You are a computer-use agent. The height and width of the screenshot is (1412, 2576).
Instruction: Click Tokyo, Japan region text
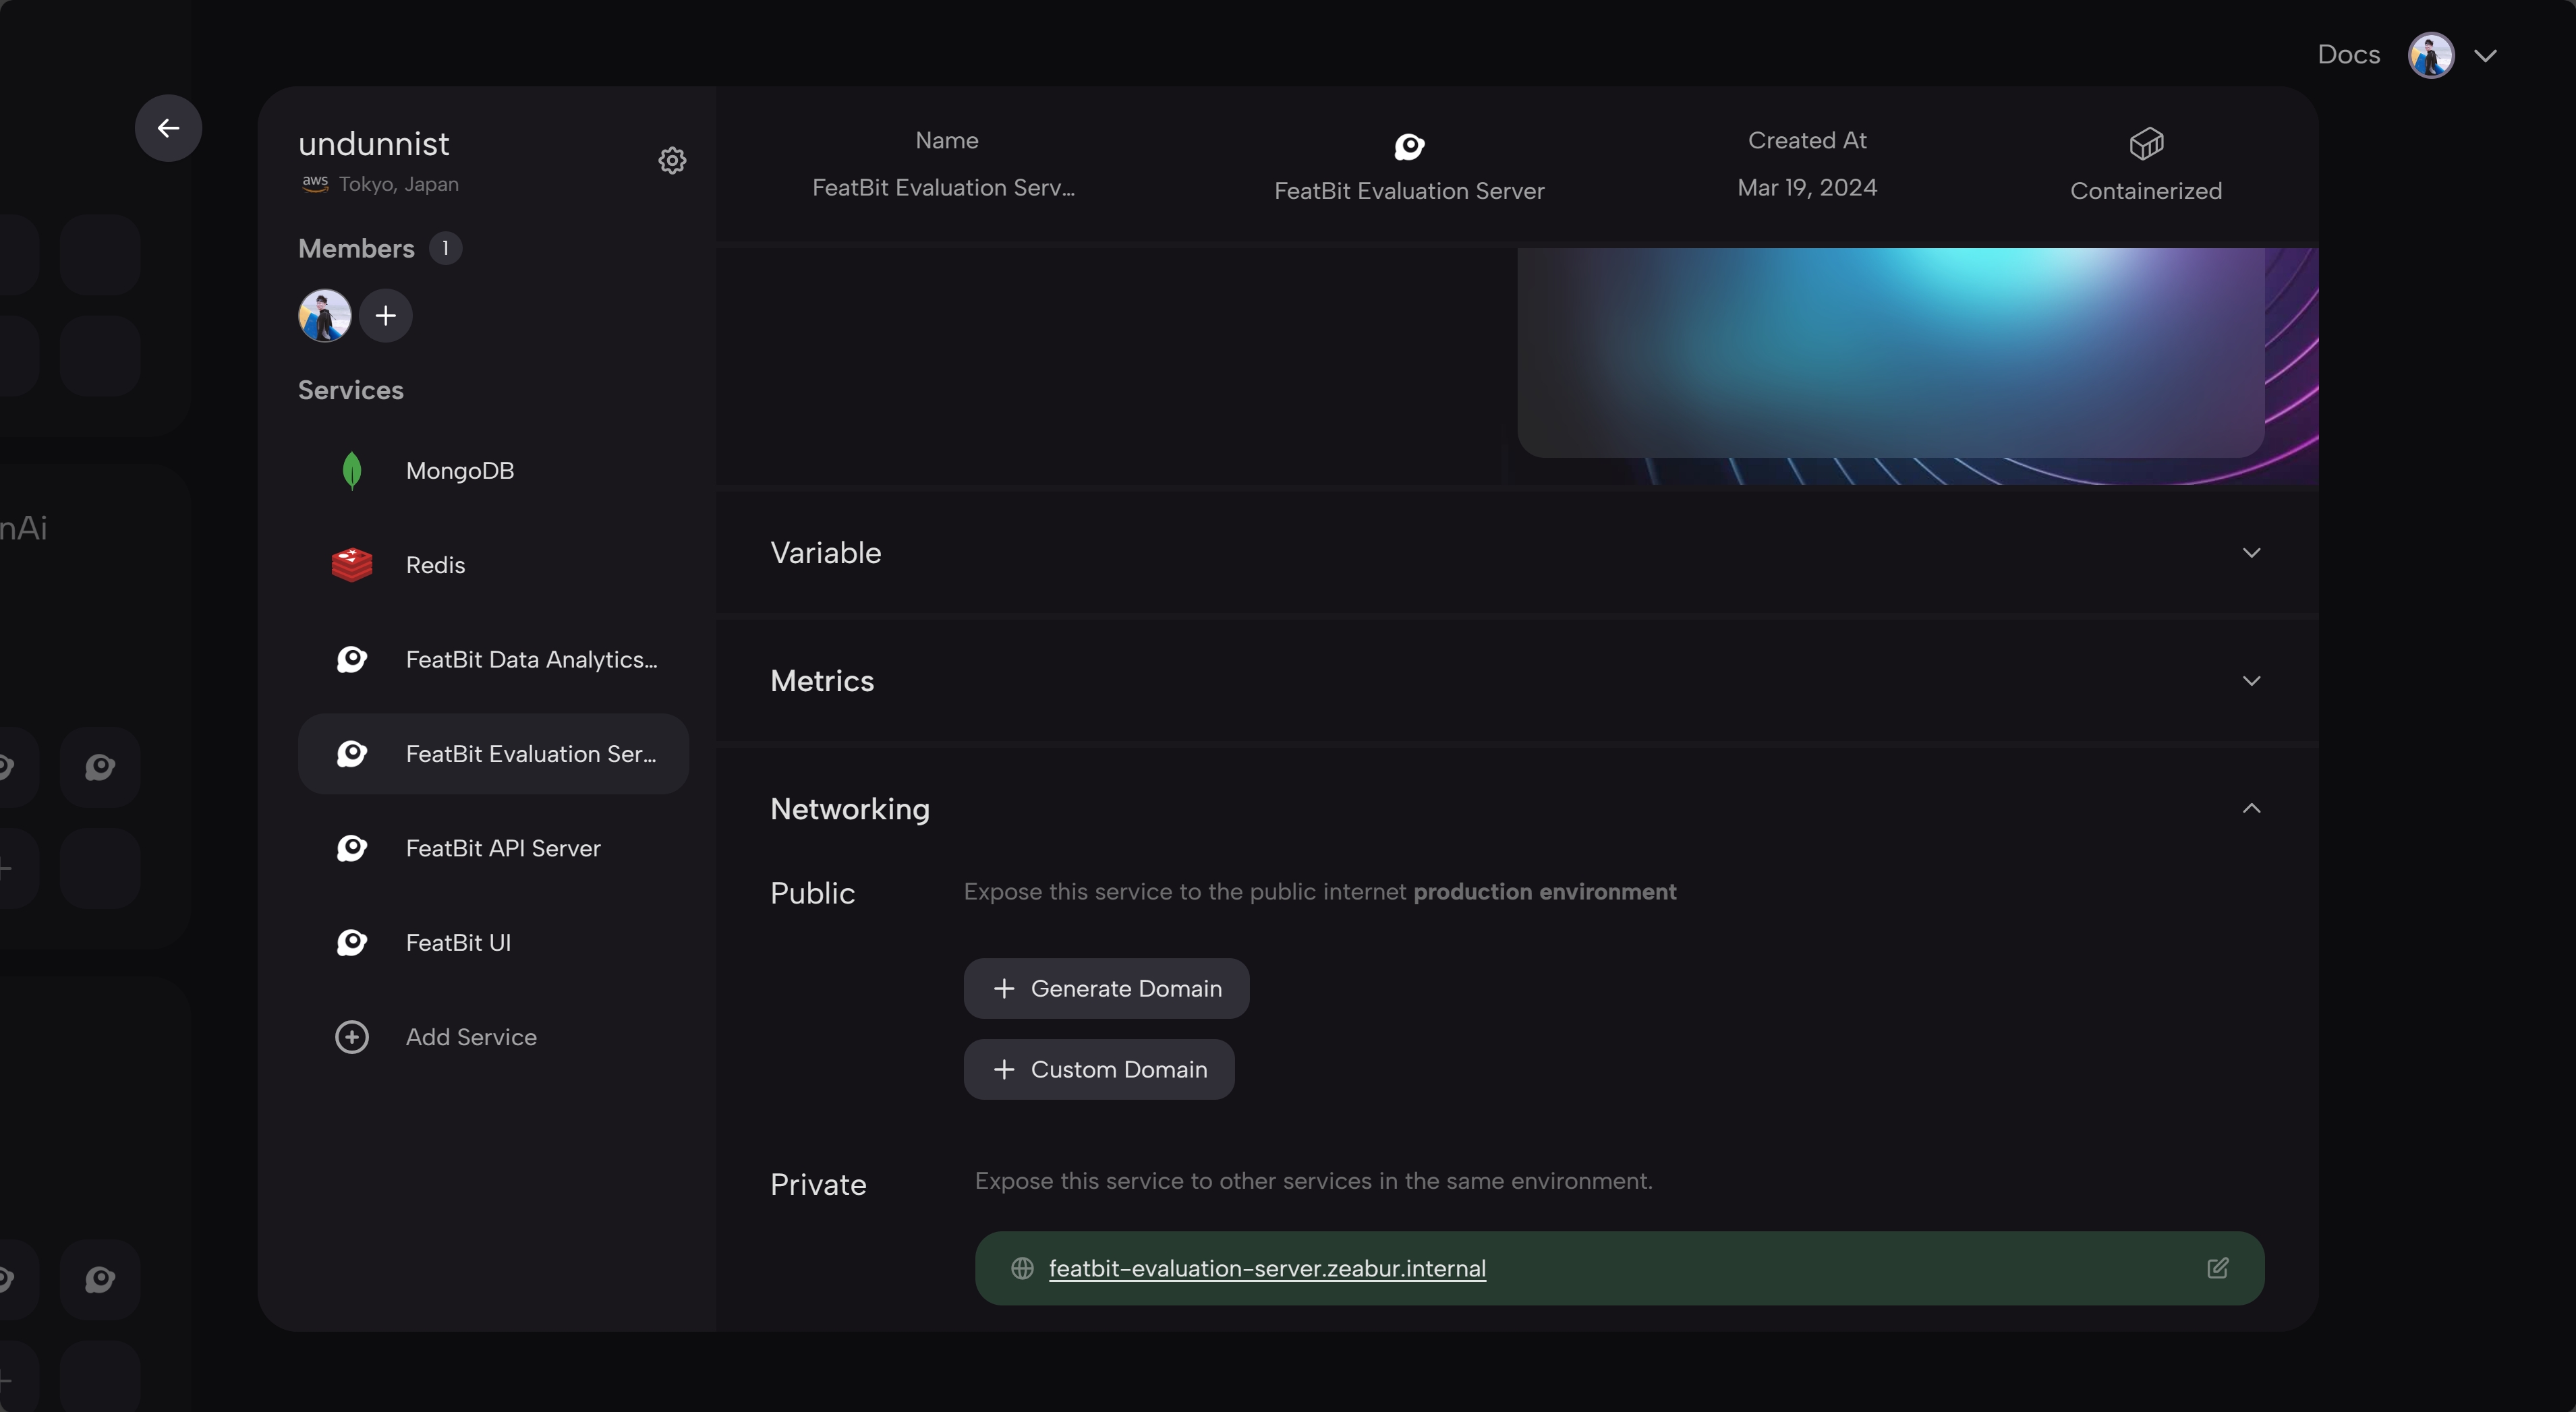tap(398, 184)
